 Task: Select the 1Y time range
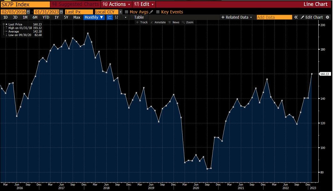click(56, 18)
